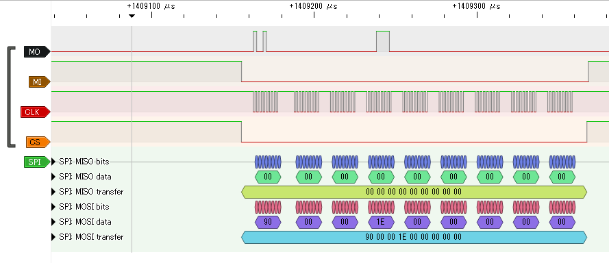Viewport: 609px width, 263px height.
Task: Select the MO channel label
Action: [37, 51]
